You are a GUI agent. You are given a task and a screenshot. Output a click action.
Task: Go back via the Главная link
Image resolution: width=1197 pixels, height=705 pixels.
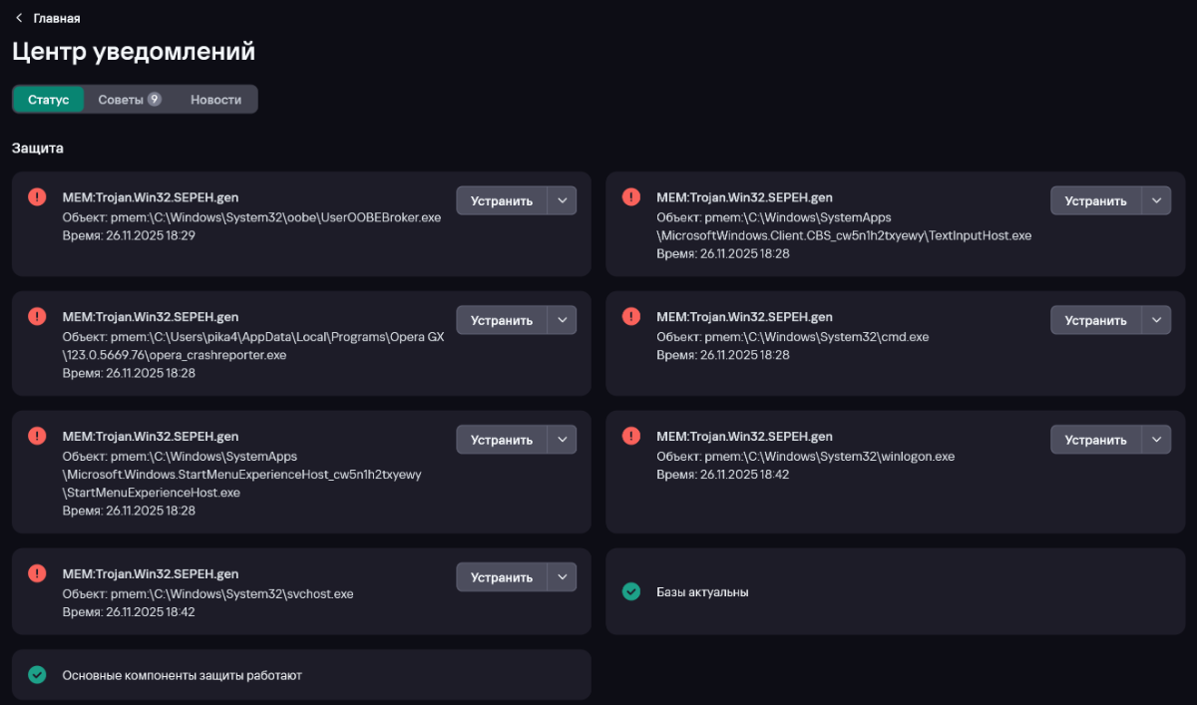point(56,18)
